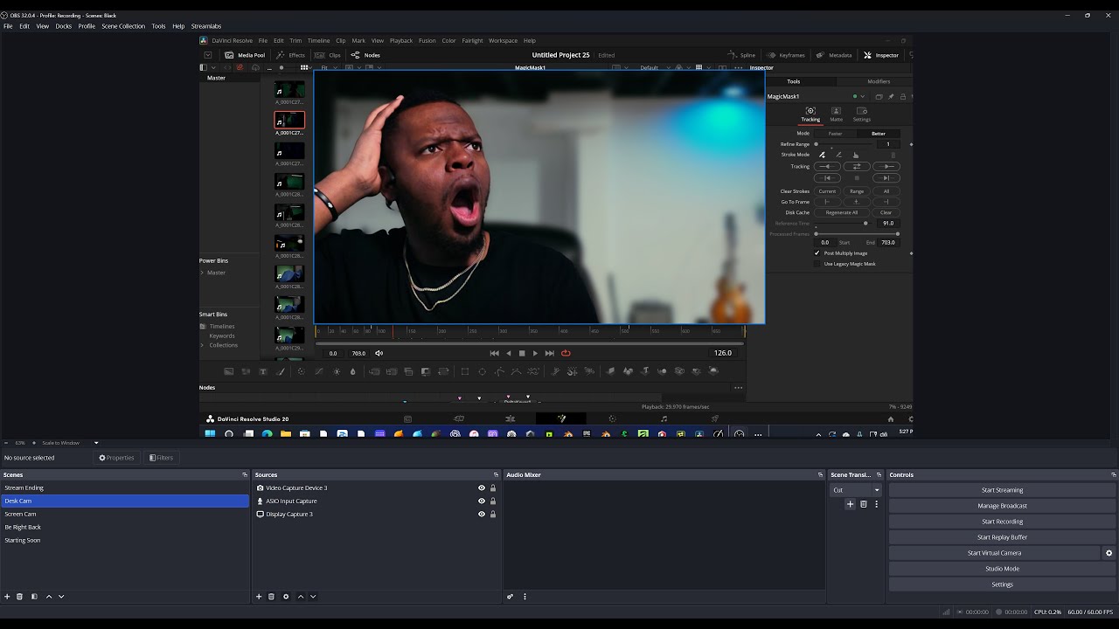The width and height of the screenshot is (1119, 629).
Task: Unlock the Video Capture Device 3 source
Action: [493, 488]
